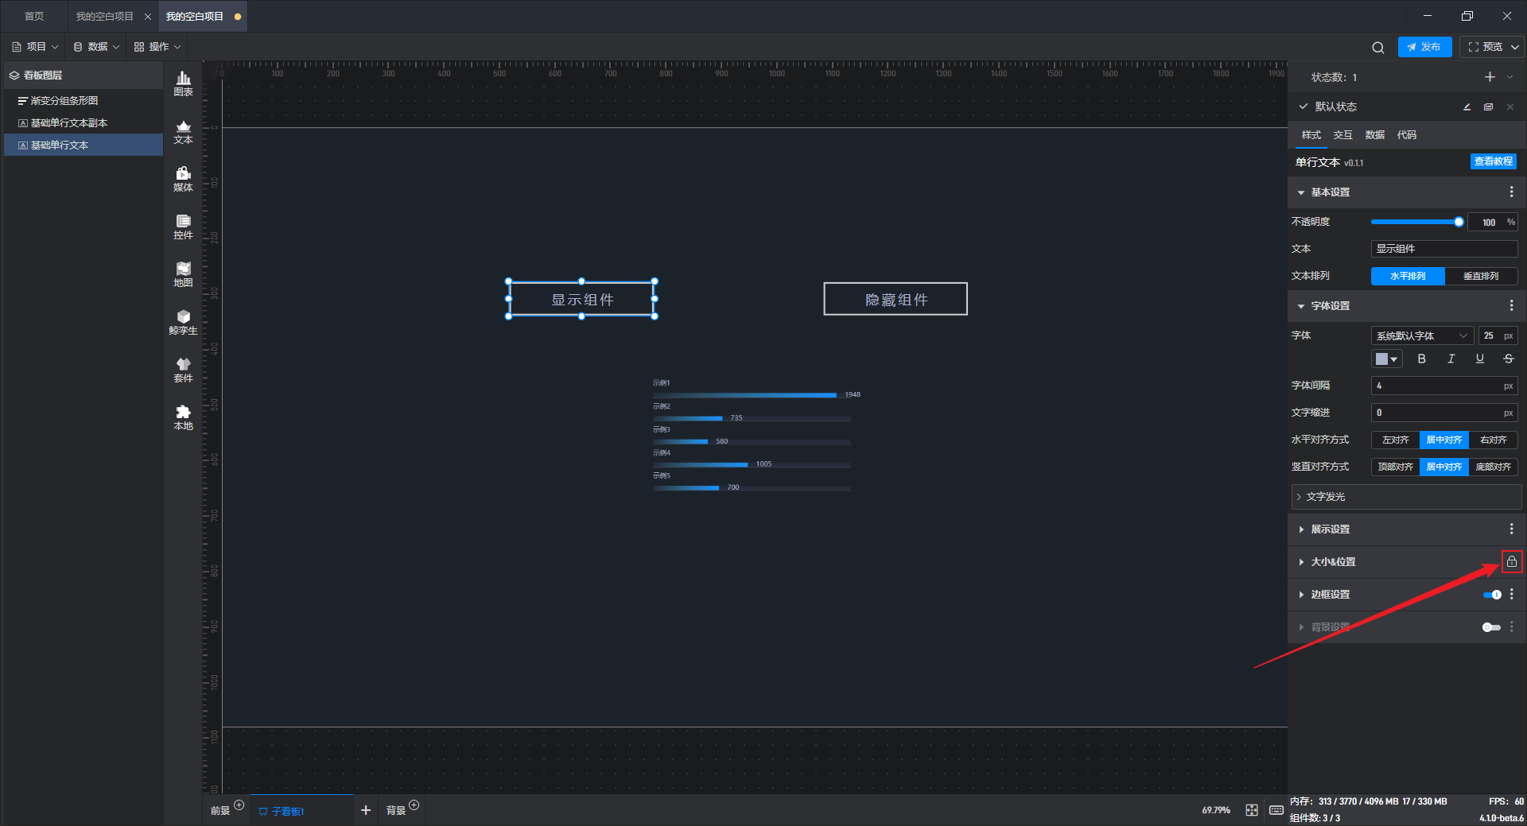This screenshot has height=826, width=1527.
Task: Select layer 基础单行文本副本
Action: [x=84, y=123]
